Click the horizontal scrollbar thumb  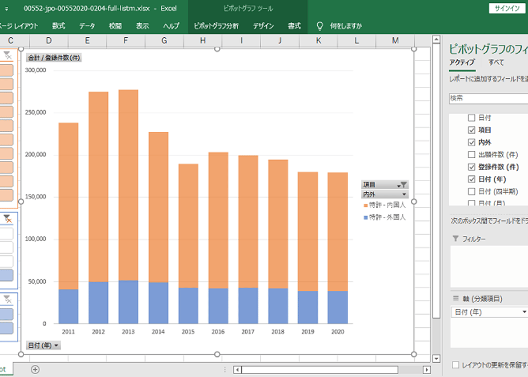319,370
